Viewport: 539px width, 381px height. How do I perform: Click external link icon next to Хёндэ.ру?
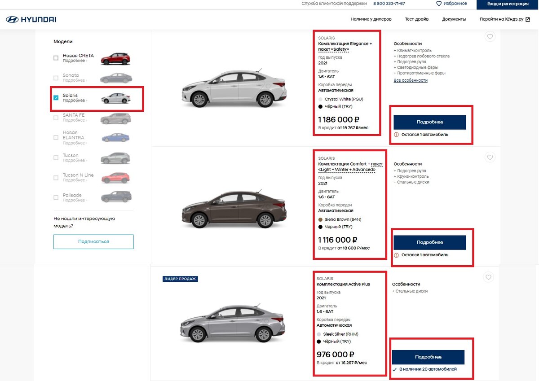point(528,19)
